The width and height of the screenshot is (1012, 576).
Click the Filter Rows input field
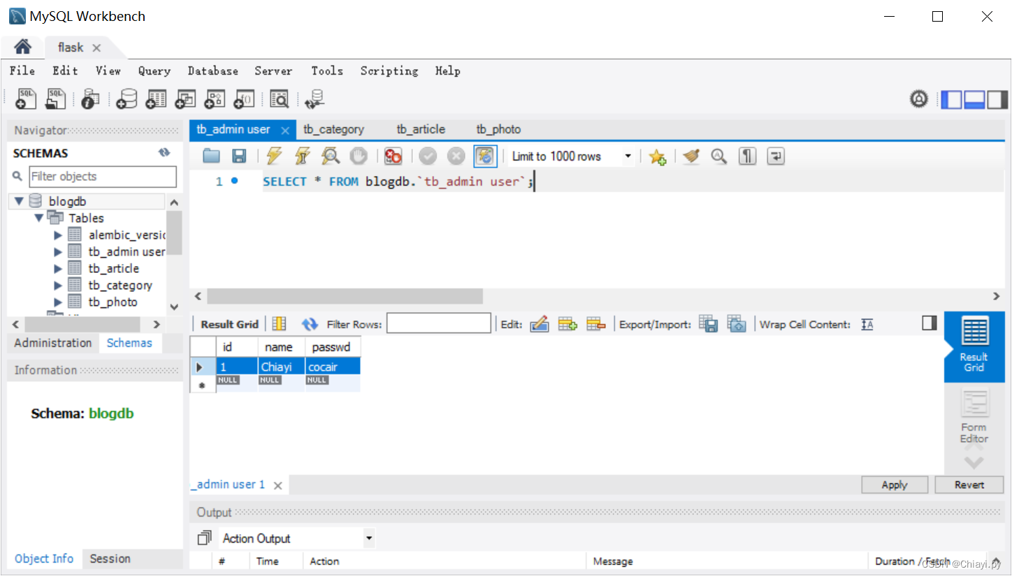pos(439,324)
